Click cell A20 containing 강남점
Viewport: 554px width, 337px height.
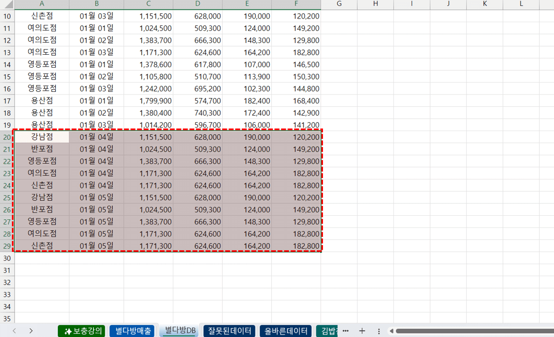tap(42, 137)
